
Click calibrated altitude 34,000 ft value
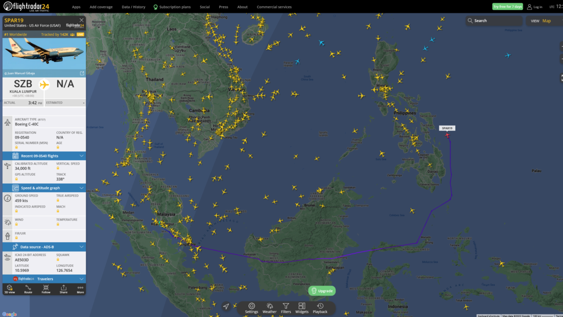23,168
